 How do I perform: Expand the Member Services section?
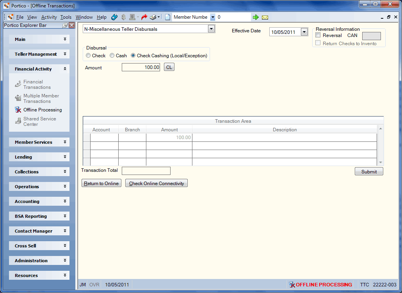(39, 142)
